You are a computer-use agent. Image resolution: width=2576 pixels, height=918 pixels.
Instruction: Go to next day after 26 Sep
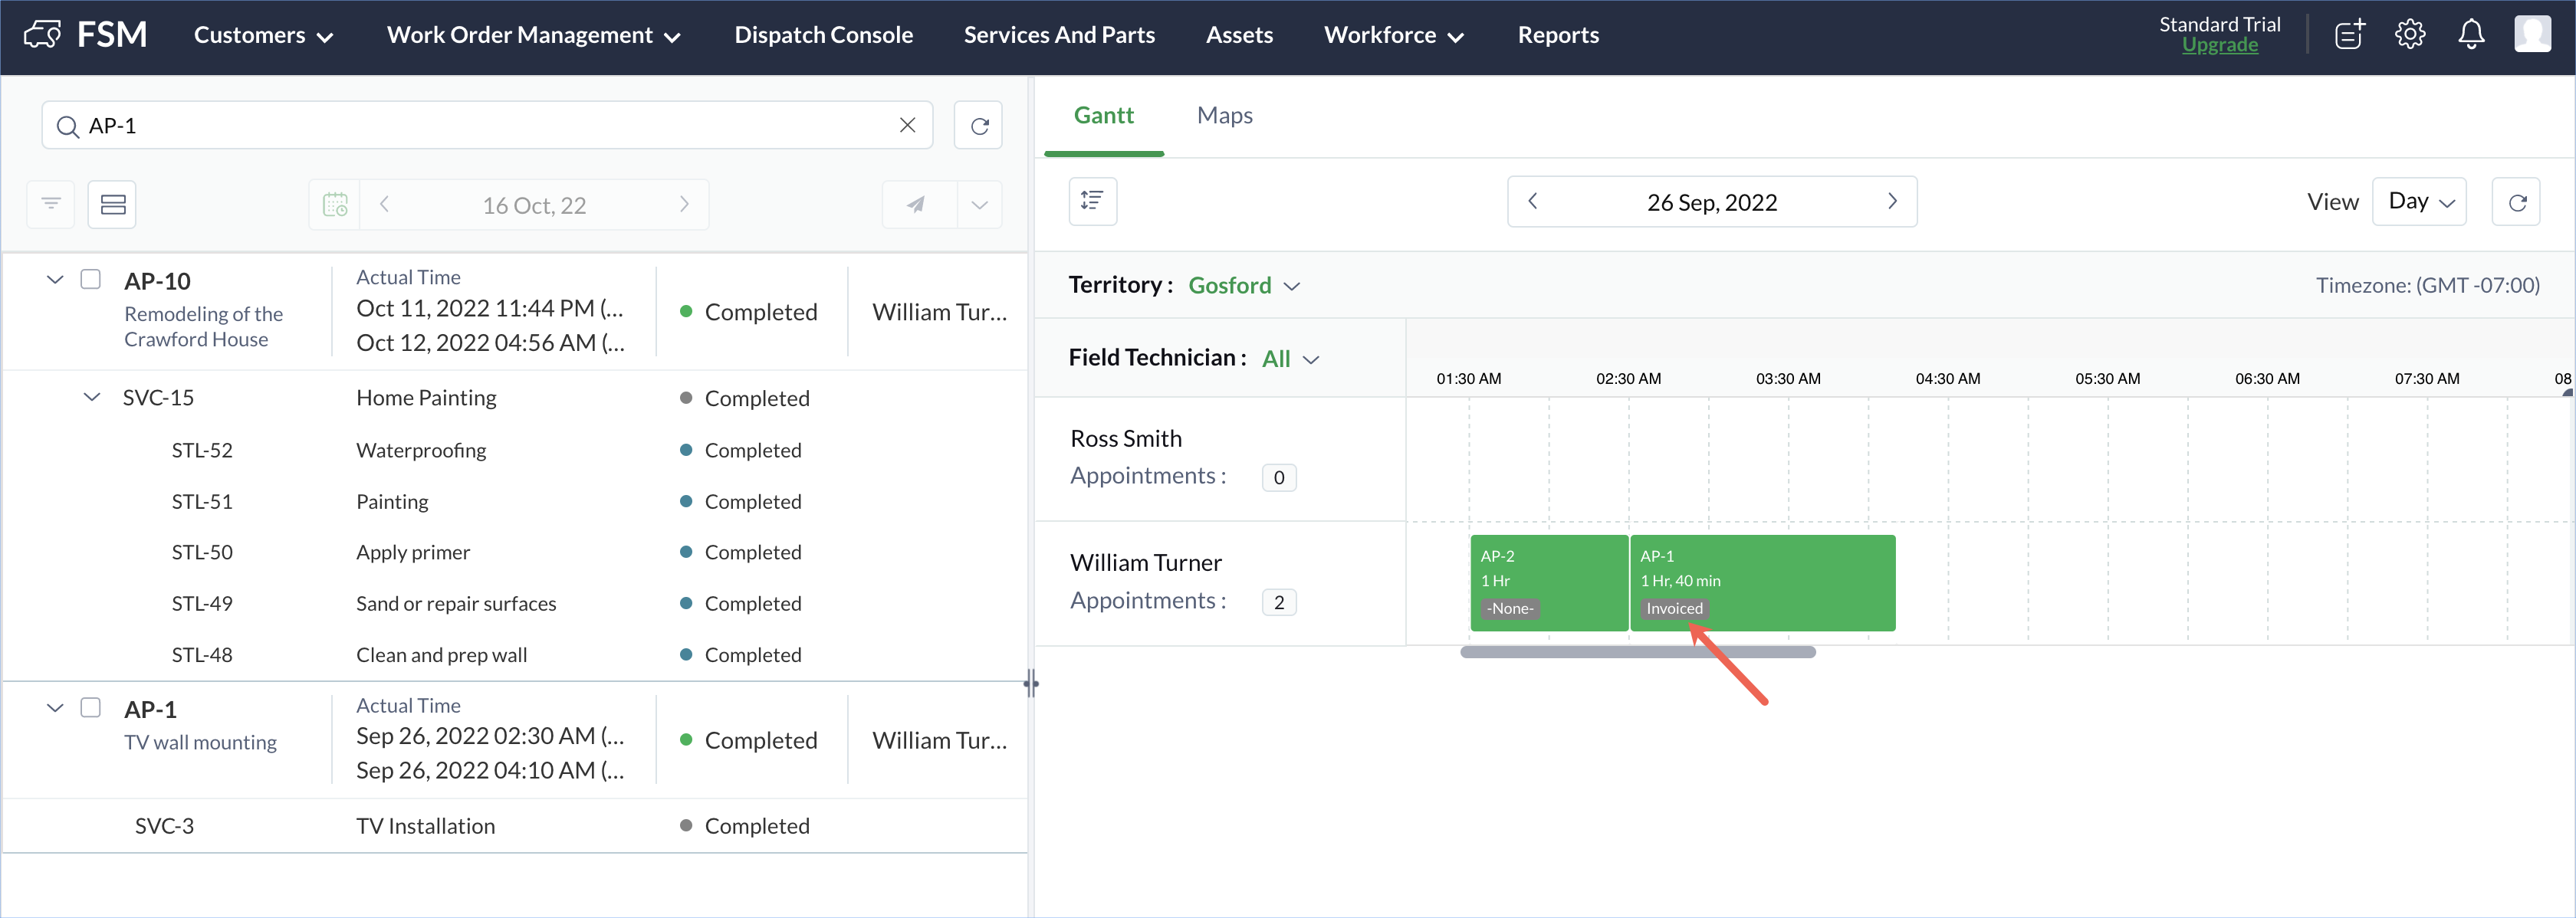tap(1891, 201)
